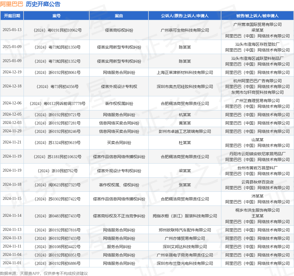Viewport: 294px width, 276px height.
Task: Click plaintiff 深圳市奥杰尼硅胶科技有限公司
Action: click(x=185, y=87)
